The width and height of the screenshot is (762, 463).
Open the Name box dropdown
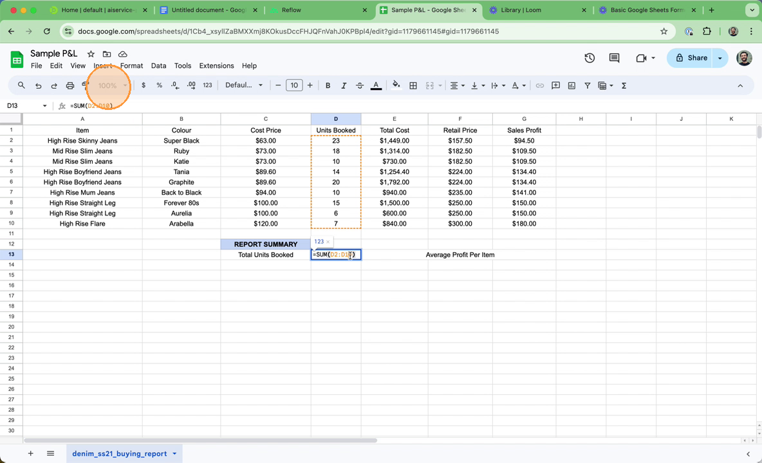(x=44, y=106)
